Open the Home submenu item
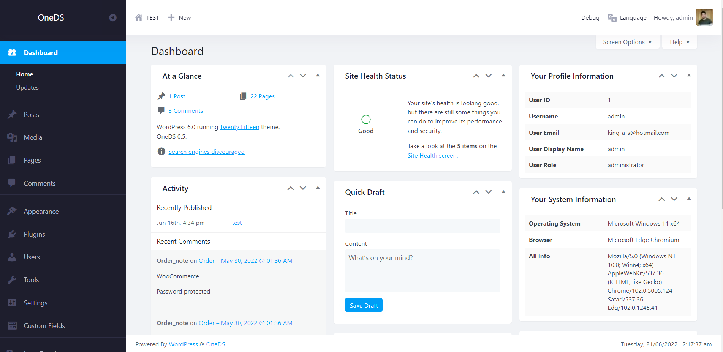This screenshot has width=723, height=352. [x=25, y=74]
